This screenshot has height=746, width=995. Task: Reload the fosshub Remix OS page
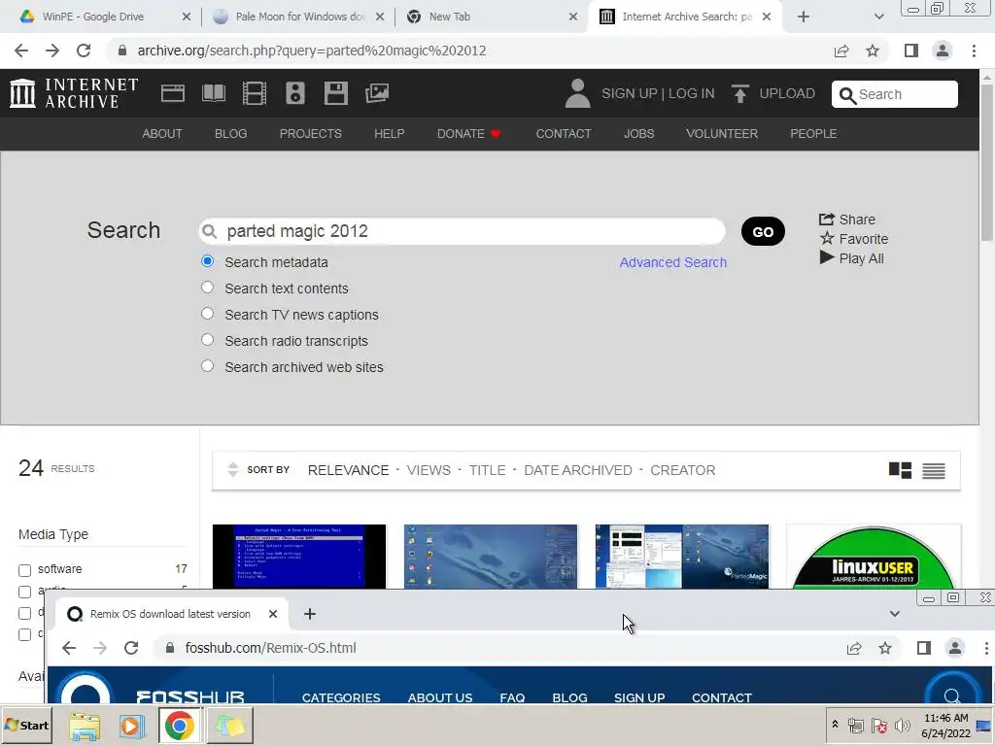click(x=131, y=648)
